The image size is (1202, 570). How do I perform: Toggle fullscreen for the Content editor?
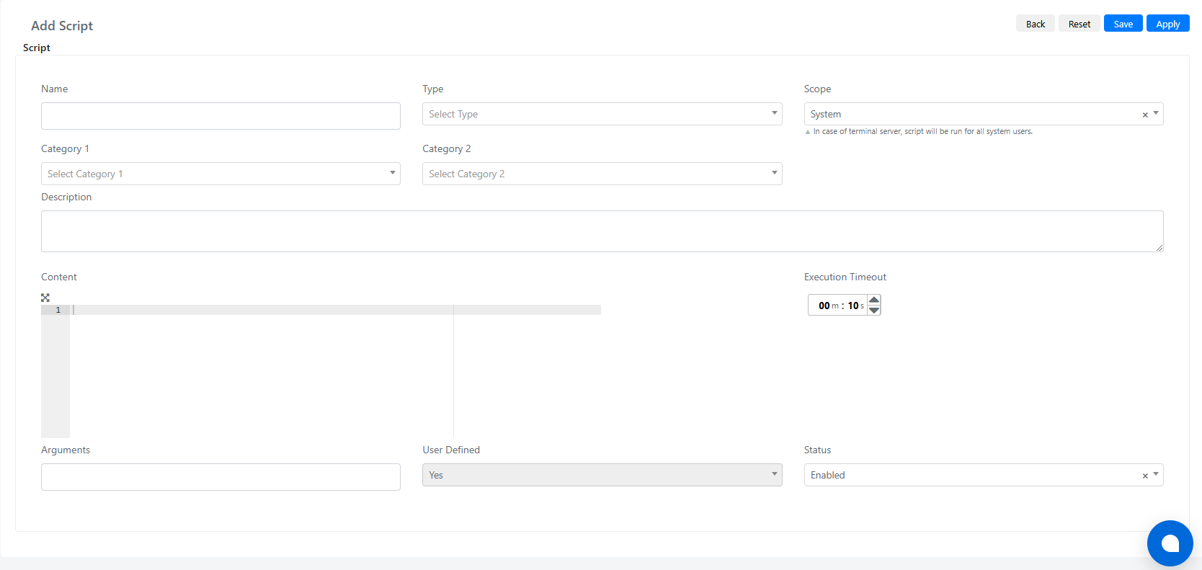click(45, 298)
